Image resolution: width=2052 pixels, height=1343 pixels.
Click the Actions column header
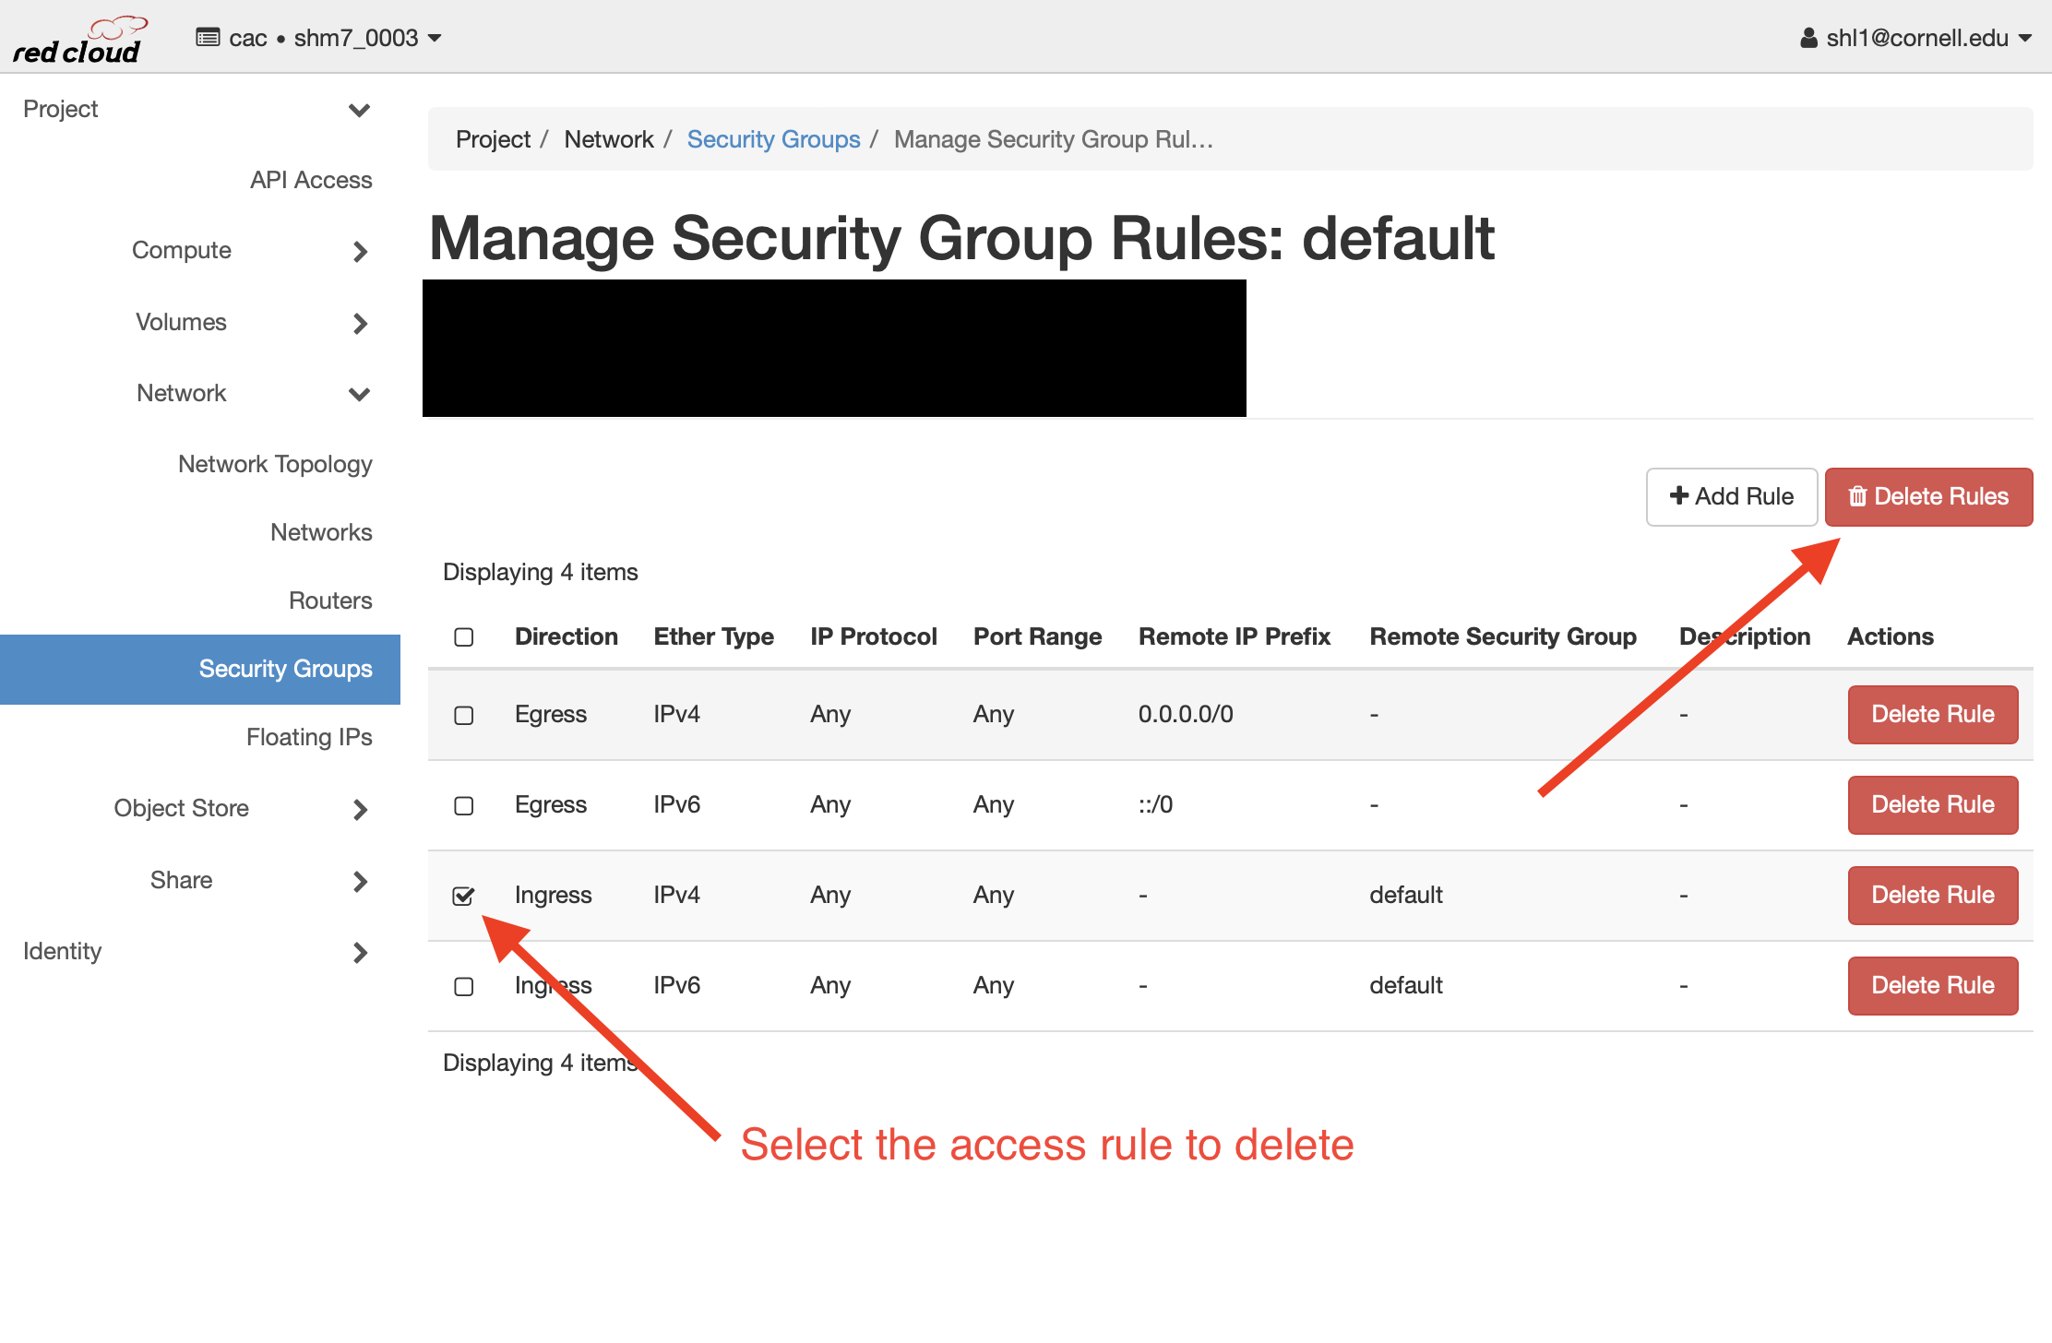point(1890,636)
